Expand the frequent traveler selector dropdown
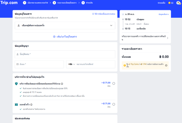 (65, 25)
